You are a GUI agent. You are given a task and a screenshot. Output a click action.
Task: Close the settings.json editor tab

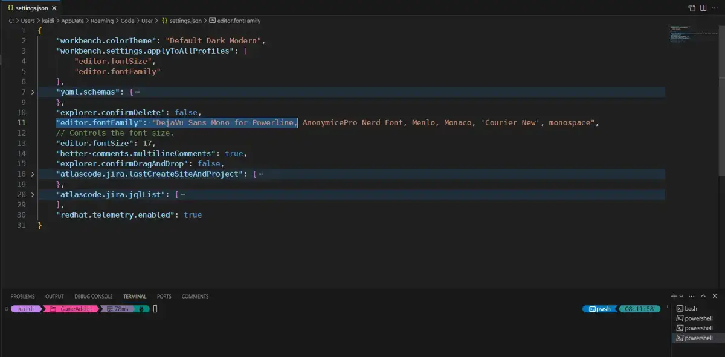tap(54, 8)
